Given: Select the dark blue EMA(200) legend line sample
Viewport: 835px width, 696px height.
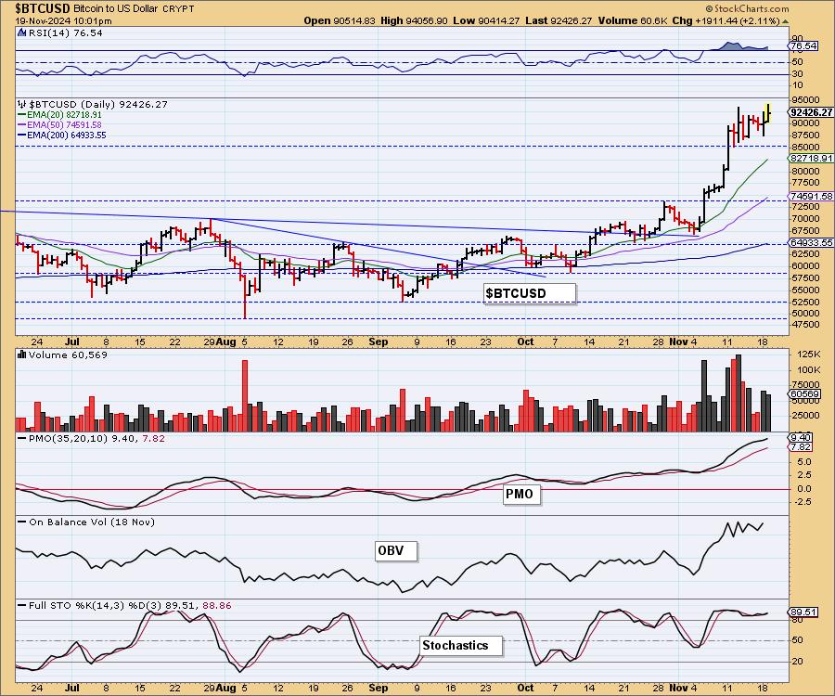Looking at the screenshot, I should (x=22, y=135).
